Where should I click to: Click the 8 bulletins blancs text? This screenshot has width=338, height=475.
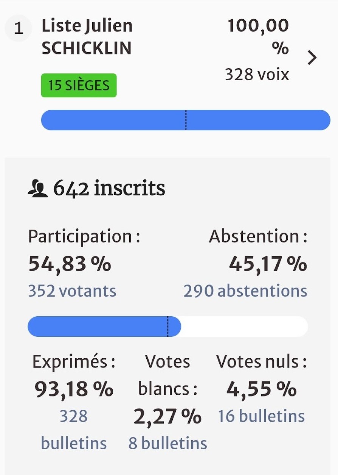(x=167, y=443)
